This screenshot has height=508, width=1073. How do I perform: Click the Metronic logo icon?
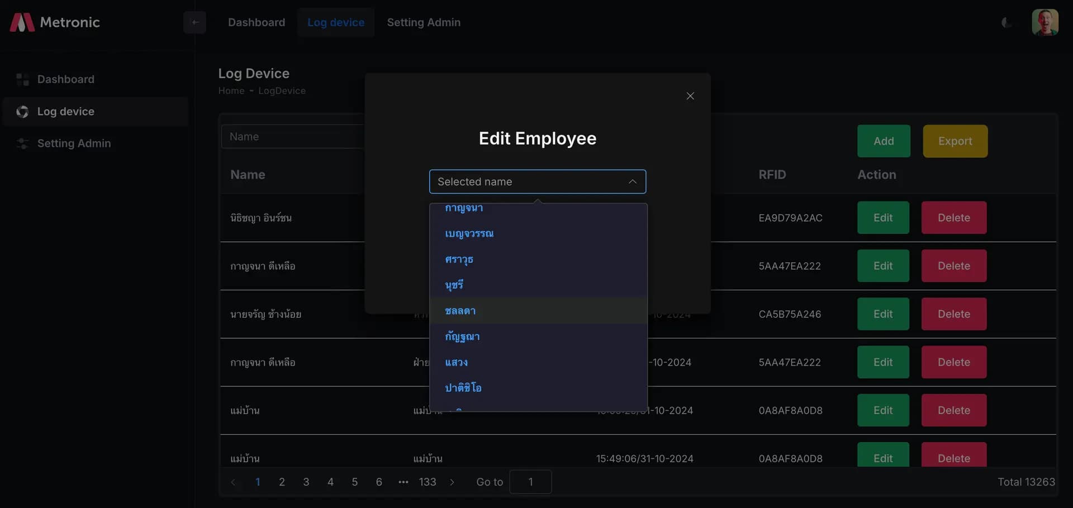click(22, 22)
